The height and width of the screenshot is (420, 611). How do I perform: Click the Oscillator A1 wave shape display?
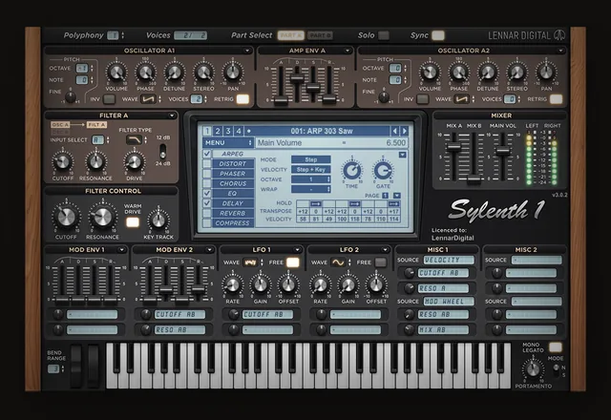point(148,99)
